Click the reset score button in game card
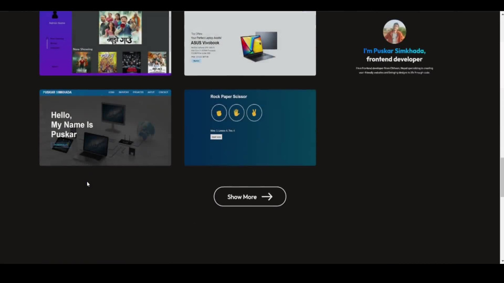Screen dimensions: 504x283 tap(216, 137)
